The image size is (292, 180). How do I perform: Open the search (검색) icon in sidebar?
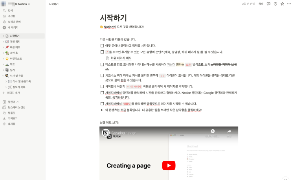click(4, 11)
